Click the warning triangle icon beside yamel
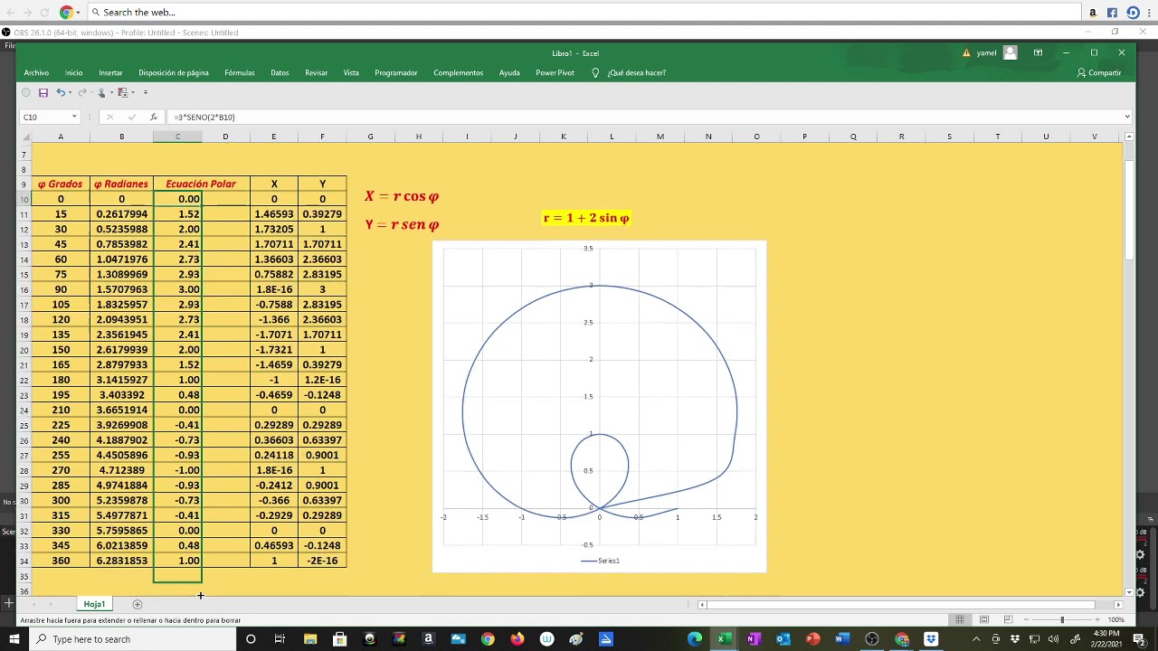The height and width of the screenshot is (651, 1158). (x=966, y=52)
